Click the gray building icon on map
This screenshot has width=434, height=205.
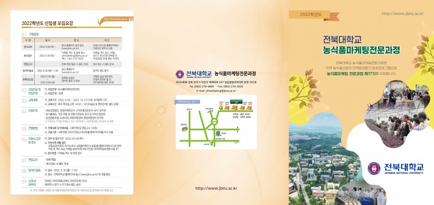point(218,133)
